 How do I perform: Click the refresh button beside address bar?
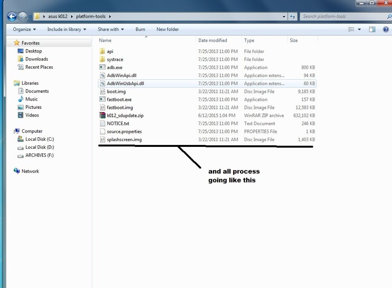click(x=293, y=16)
